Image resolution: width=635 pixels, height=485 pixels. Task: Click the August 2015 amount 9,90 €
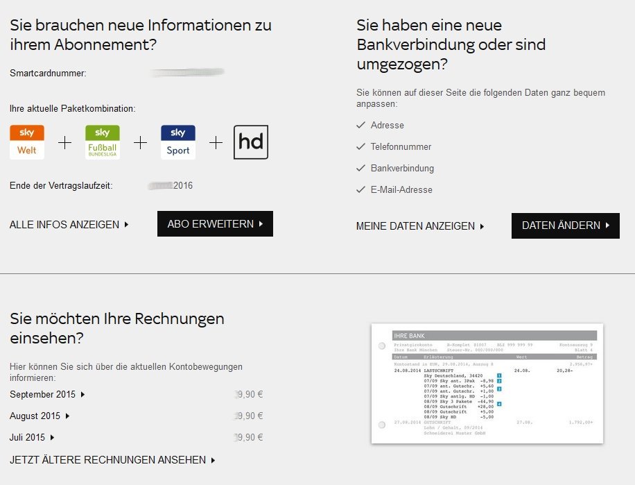pyautogui.click(x=249, y=416)
